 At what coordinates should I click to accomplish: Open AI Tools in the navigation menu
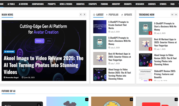[x=11, y=4]
